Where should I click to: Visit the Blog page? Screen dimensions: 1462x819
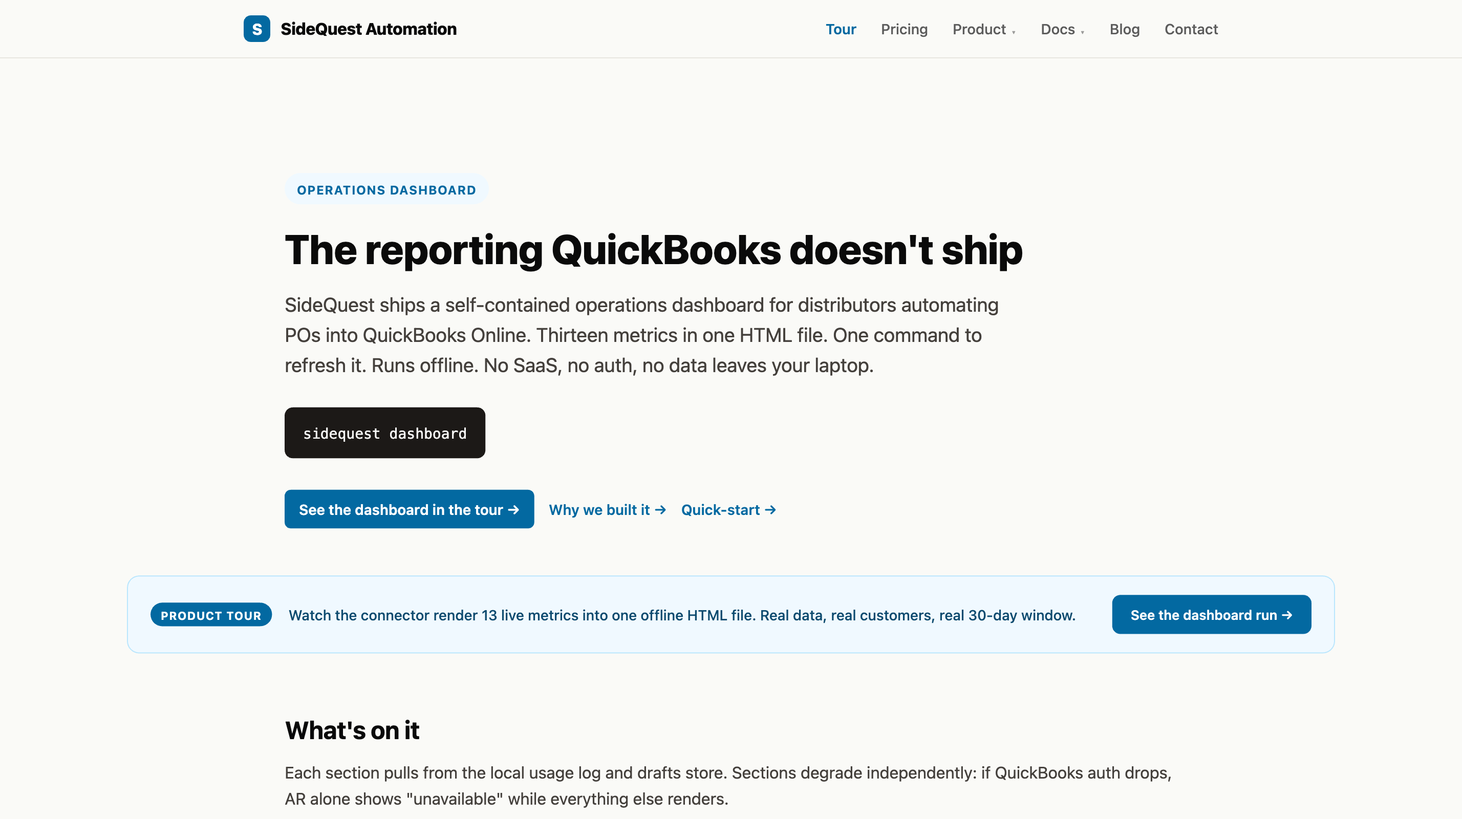[1124, 29]
